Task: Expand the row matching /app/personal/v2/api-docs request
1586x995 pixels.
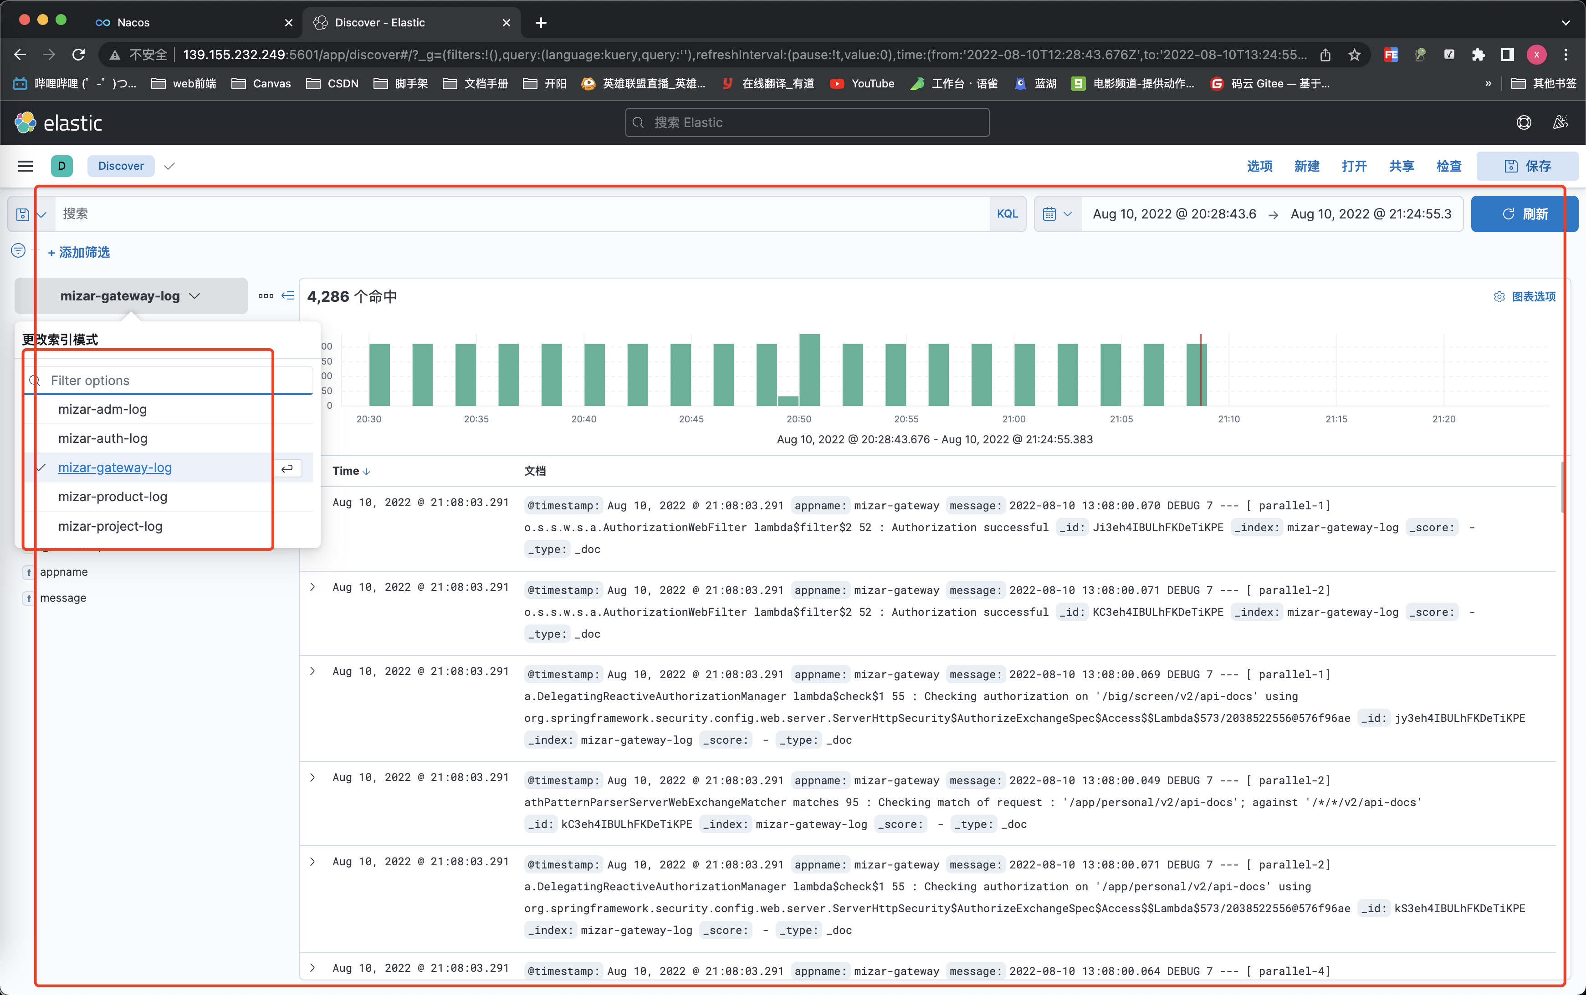Action: pos(312,777)
